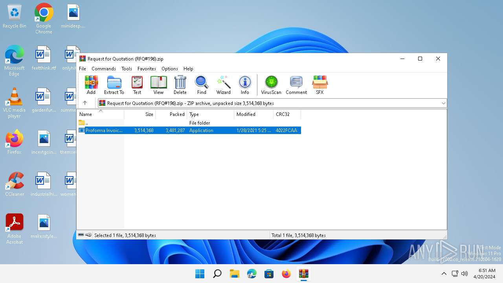Open the Tools menu

[127, 68]
